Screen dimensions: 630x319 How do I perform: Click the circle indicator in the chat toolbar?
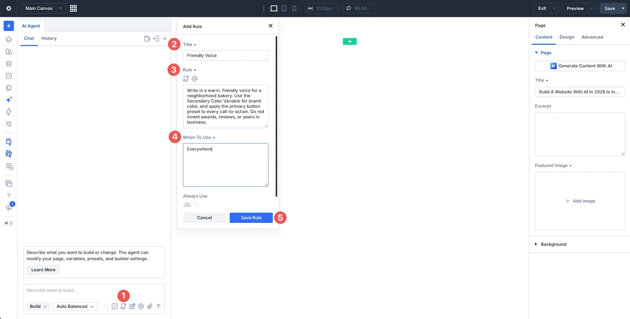click(106, 306)
